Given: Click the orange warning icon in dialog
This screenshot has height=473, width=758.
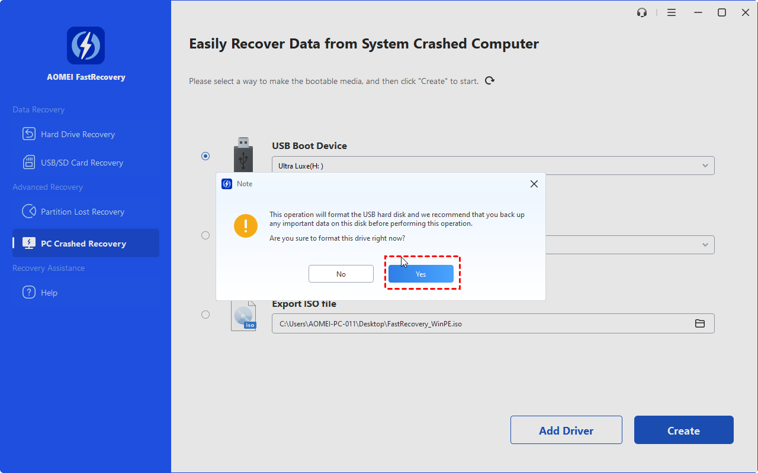Looking at the screenshot, I should point(246,226).
